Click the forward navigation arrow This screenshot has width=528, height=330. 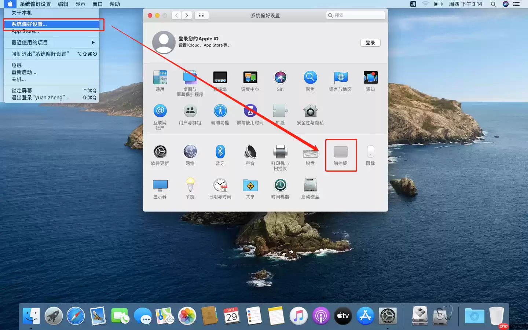[x=187, y=15]
